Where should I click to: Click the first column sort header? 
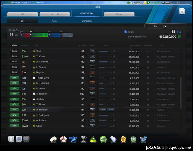(14, 46)
